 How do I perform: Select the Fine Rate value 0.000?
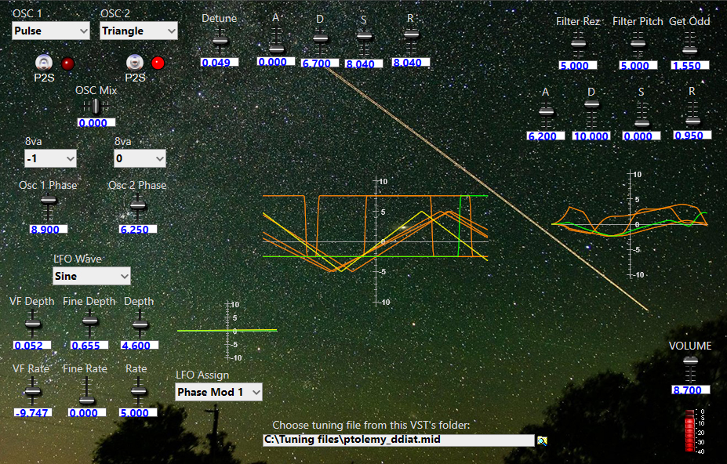tap(87, 412)
